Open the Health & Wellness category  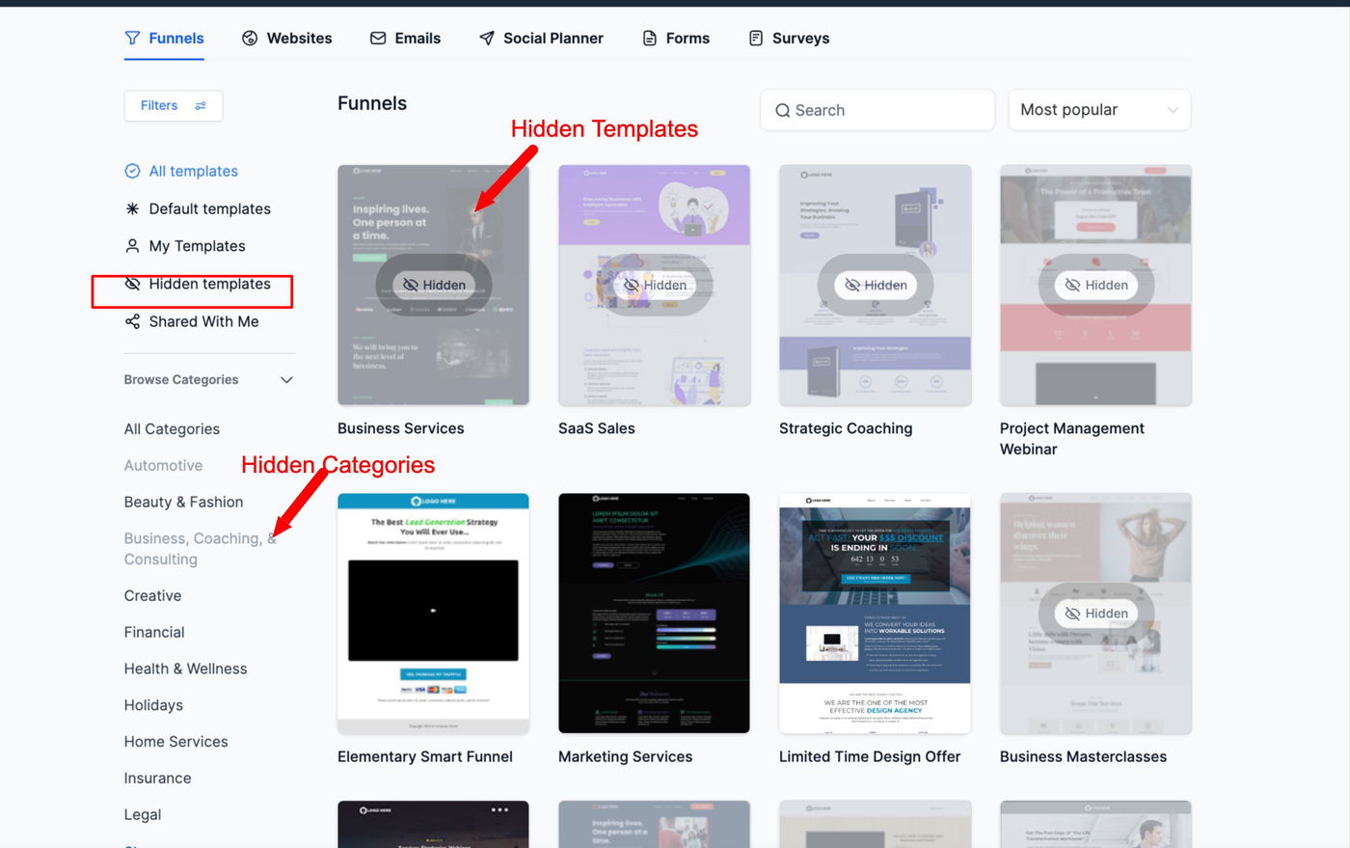point(185,669)
